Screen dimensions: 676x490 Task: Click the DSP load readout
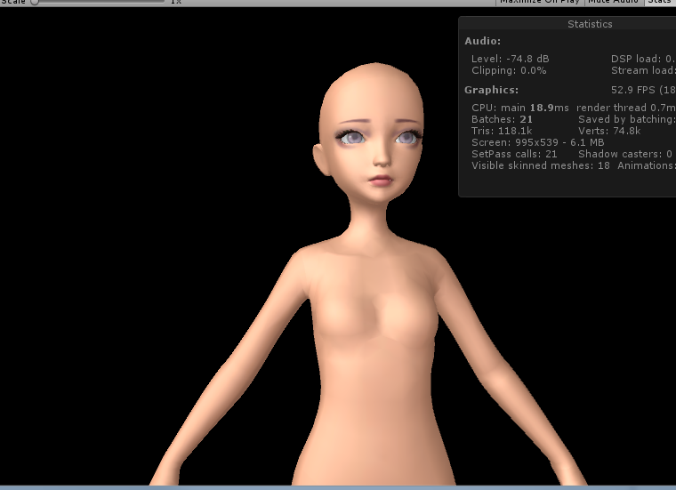click(x=643, y=59)
